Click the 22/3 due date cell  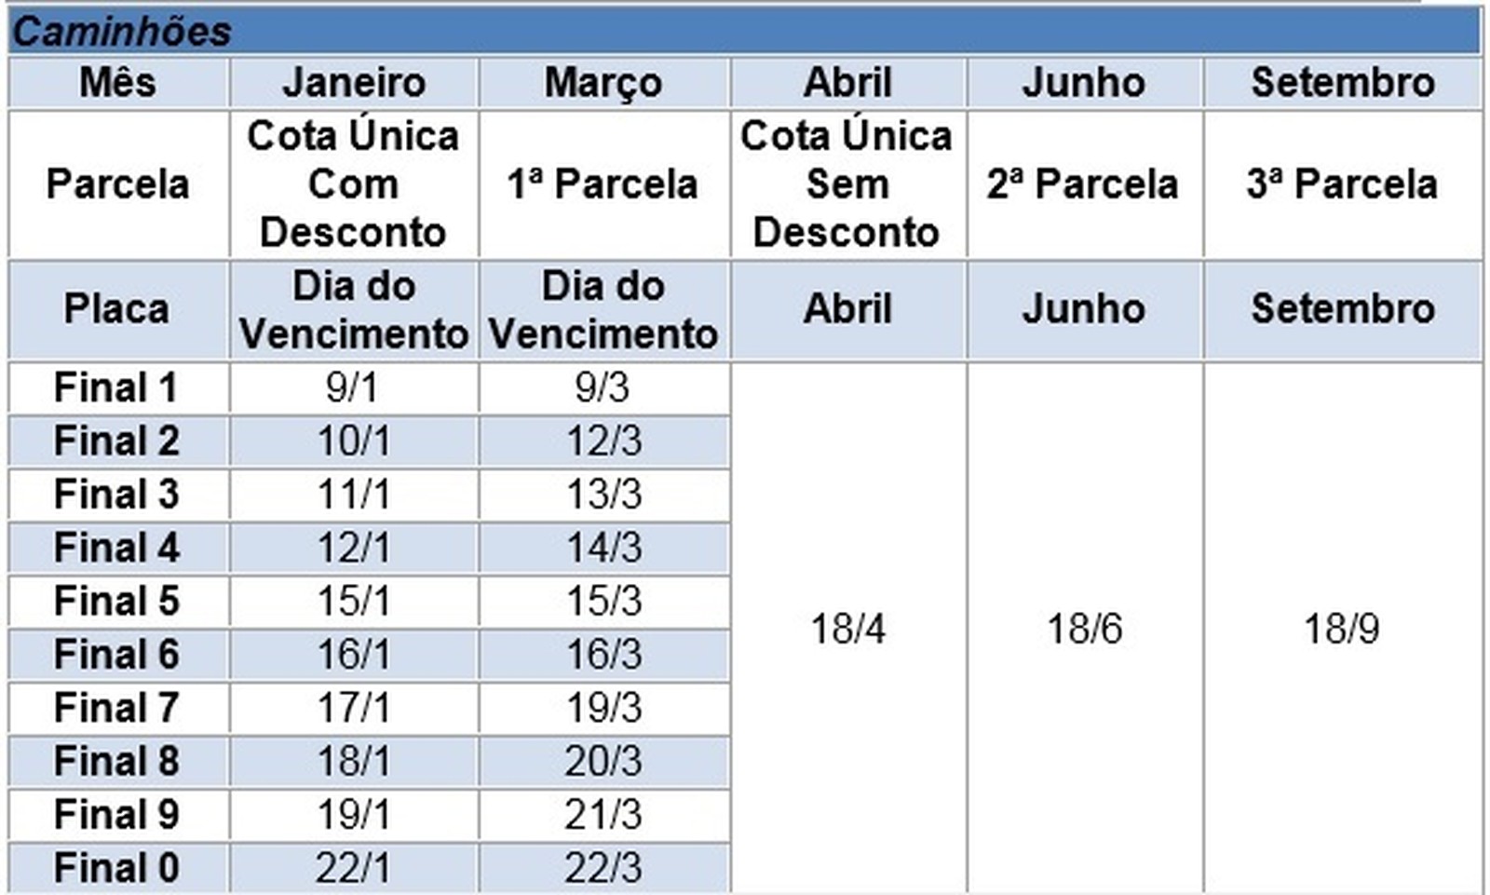coord(603,868)
